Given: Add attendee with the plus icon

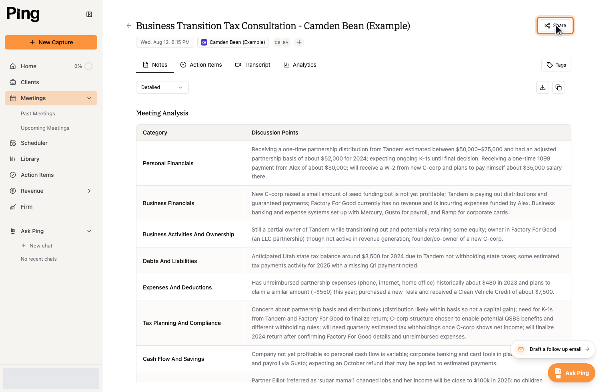Looking at the screenshot, I should click(x=299, y=42).
